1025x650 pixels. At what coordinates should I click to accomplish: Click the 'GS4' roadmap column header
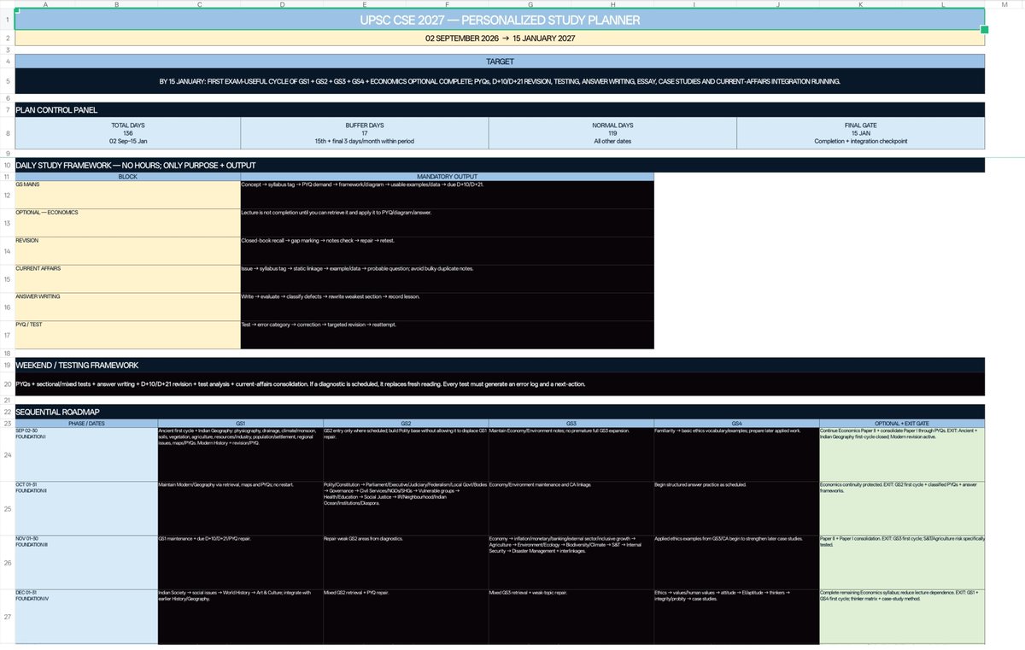[736, 423]
